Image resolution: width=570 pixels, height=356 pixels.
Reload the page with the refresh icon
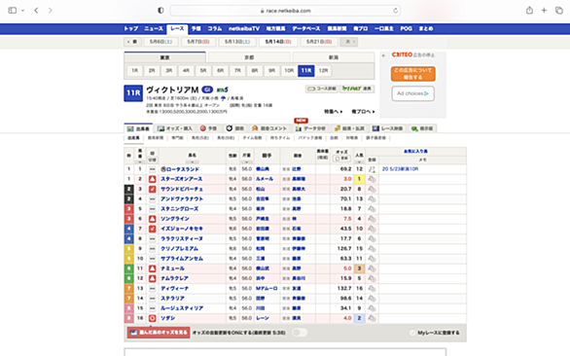pos(396,11)
